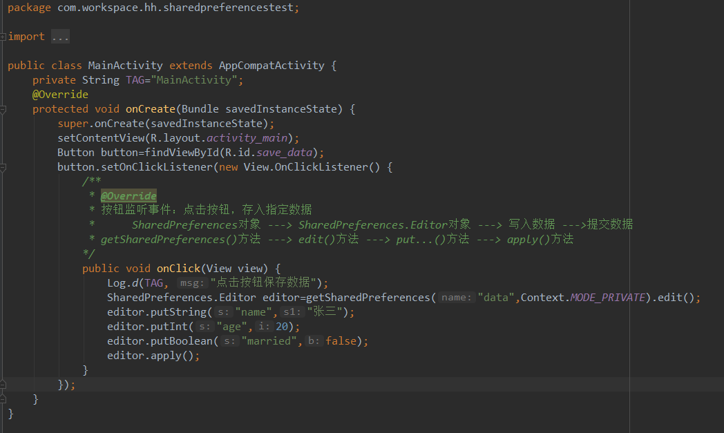The width and height of the screenshot is (724, 433).
Task: Click the 'MODE_PRIVATE' constant
Action: [608, 298]
